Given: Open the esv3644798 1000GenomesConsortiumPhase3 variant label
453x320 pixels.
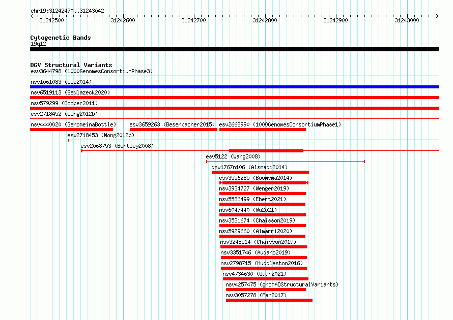Looking at the screenshot, I should coord(92,71).
